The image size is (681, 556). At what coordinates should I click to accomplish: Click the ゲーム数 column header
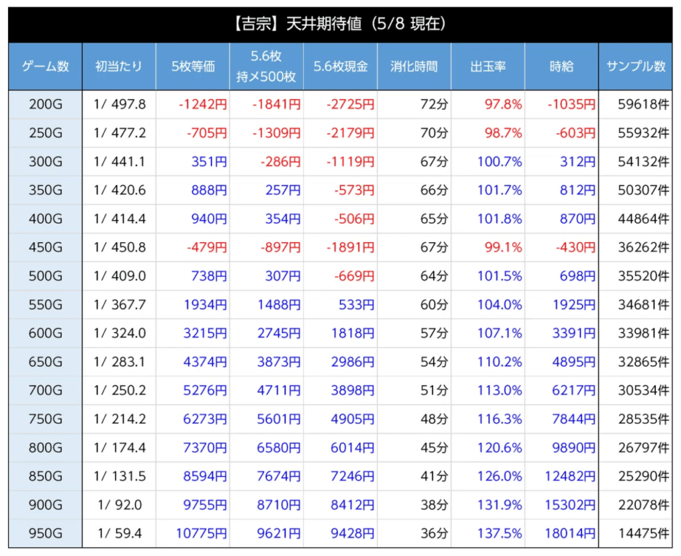(x=46, y=67)
